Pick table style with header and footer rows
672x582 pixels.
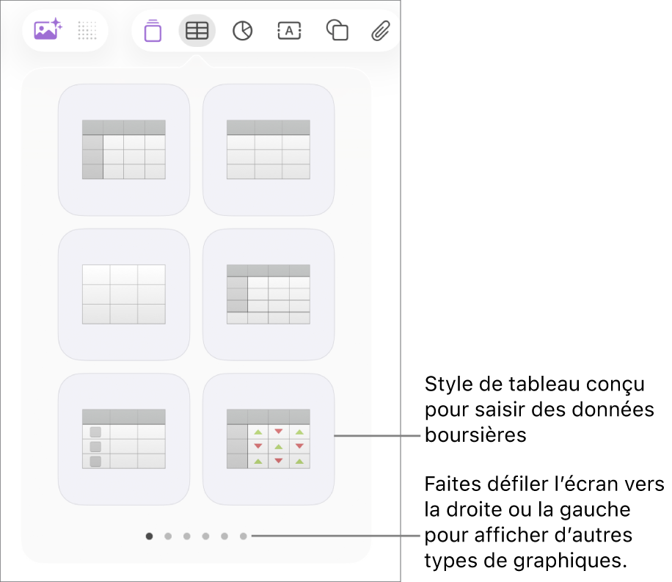269,294
